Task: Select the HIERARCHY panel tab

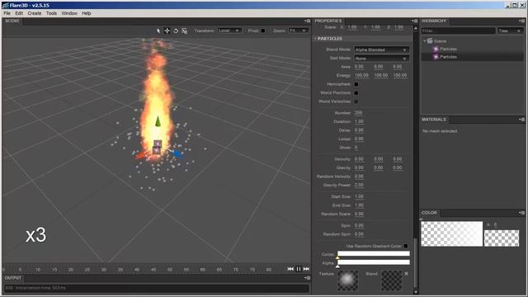Action: (434, 21)
